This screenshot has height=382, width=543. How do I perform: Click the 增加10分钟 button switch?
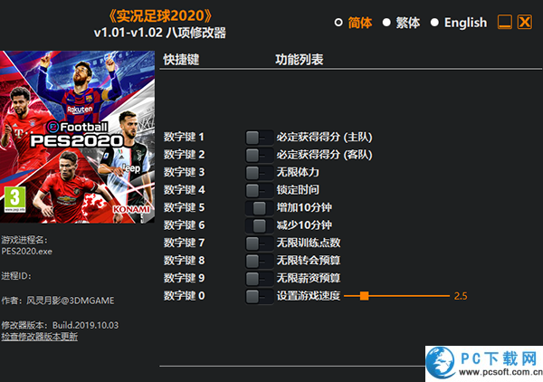pyautogui.click(x=260, y=208)
